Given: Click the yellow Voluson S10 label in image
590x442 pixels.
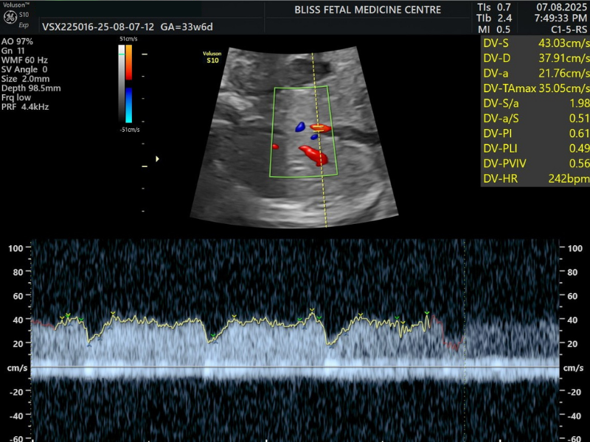Looking at the screenshot, I should 213,57.
